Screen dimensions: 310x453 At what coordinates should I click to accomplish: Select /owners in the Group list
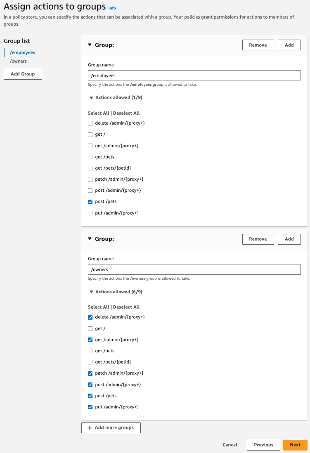pyautogui.click(x=18, y=61)
